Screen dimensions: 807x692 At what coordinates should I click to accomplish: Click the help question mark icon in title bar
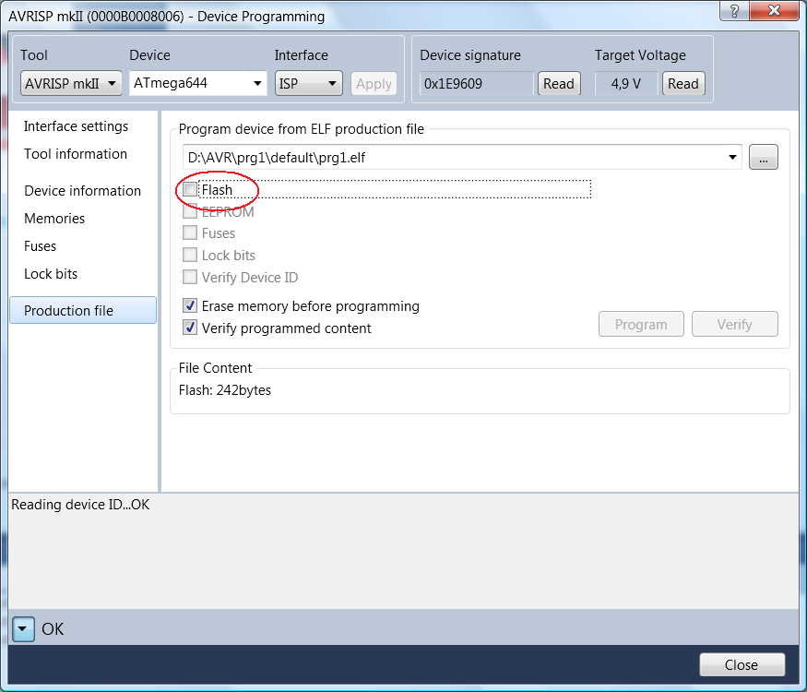[x=734, y=10]
